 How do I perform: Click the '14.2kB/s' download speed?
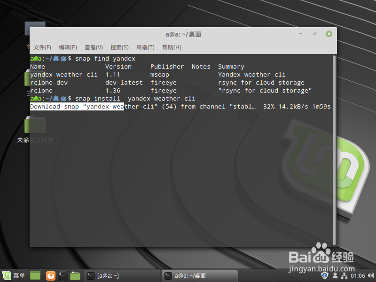click(293, 107)
